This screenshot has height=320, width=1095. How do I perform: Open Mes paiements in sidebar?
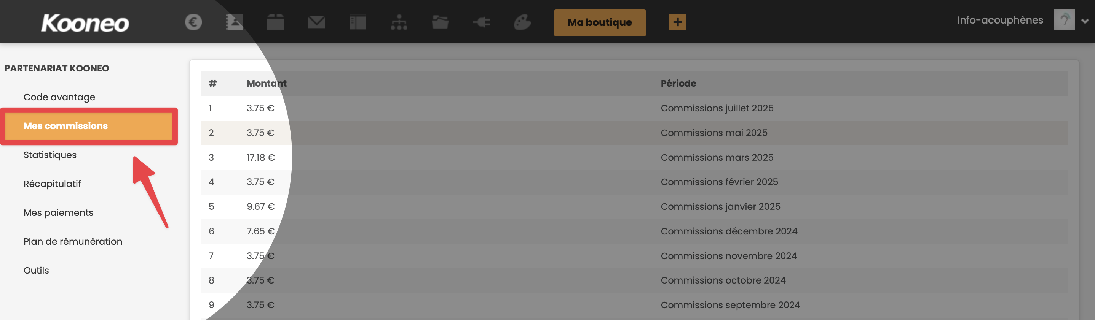[x=58, y=212]
